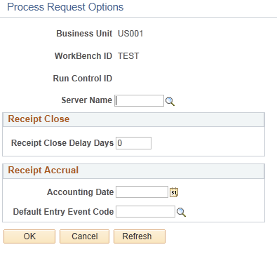Open Default Entry Event Code lookup icon
The image size is (277, 254).
click(181, 213)
